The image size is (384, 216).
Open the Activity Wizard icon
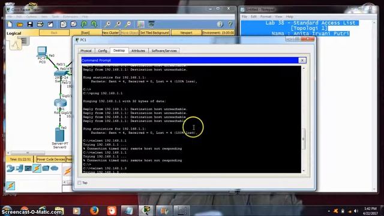tap(50, 24)
